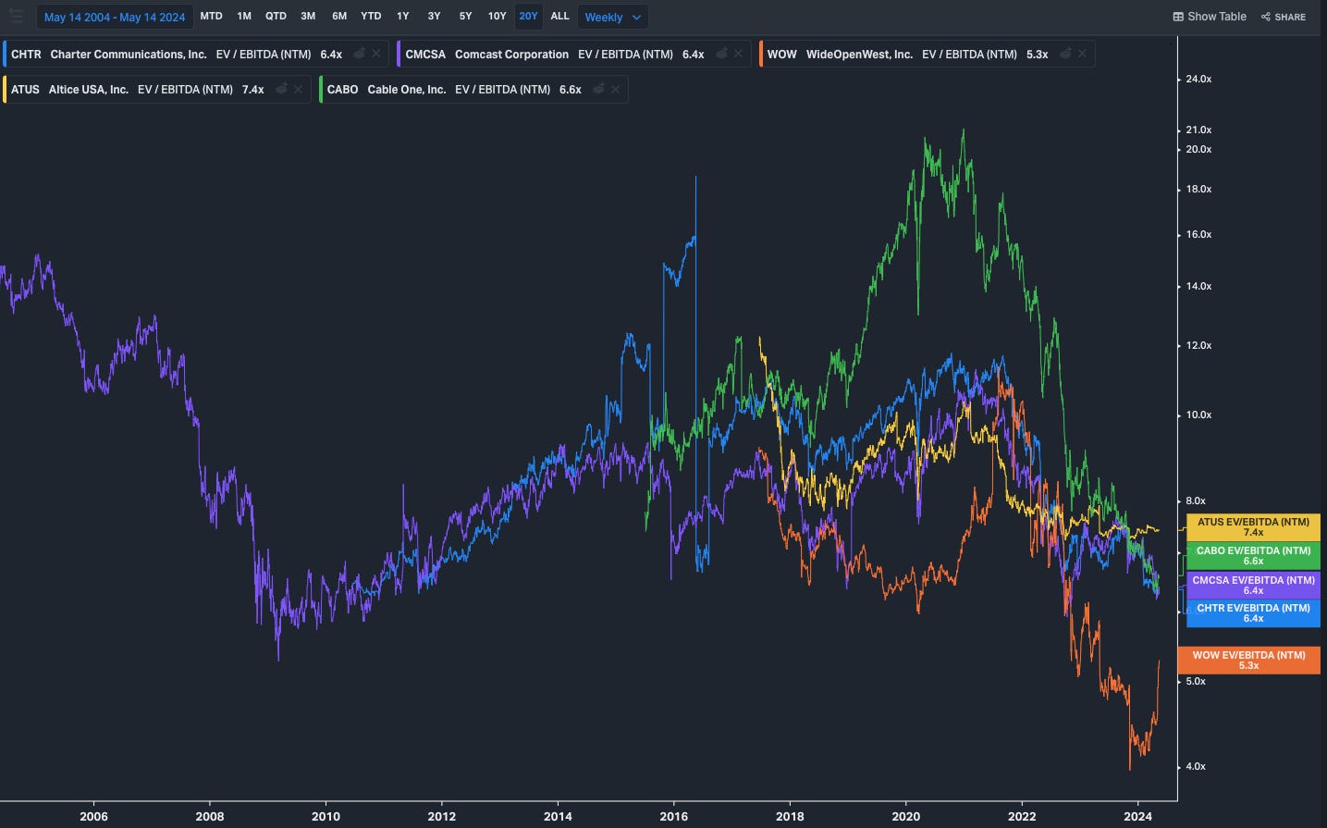Remove the CMCSA Comcast series
The height and width of the screenshot is (828, 1327).
(x=738, y=54)
